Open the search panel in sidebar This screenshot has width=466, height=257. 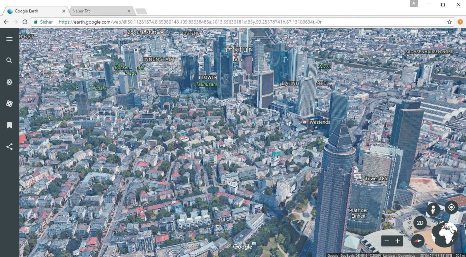(9, 61)
